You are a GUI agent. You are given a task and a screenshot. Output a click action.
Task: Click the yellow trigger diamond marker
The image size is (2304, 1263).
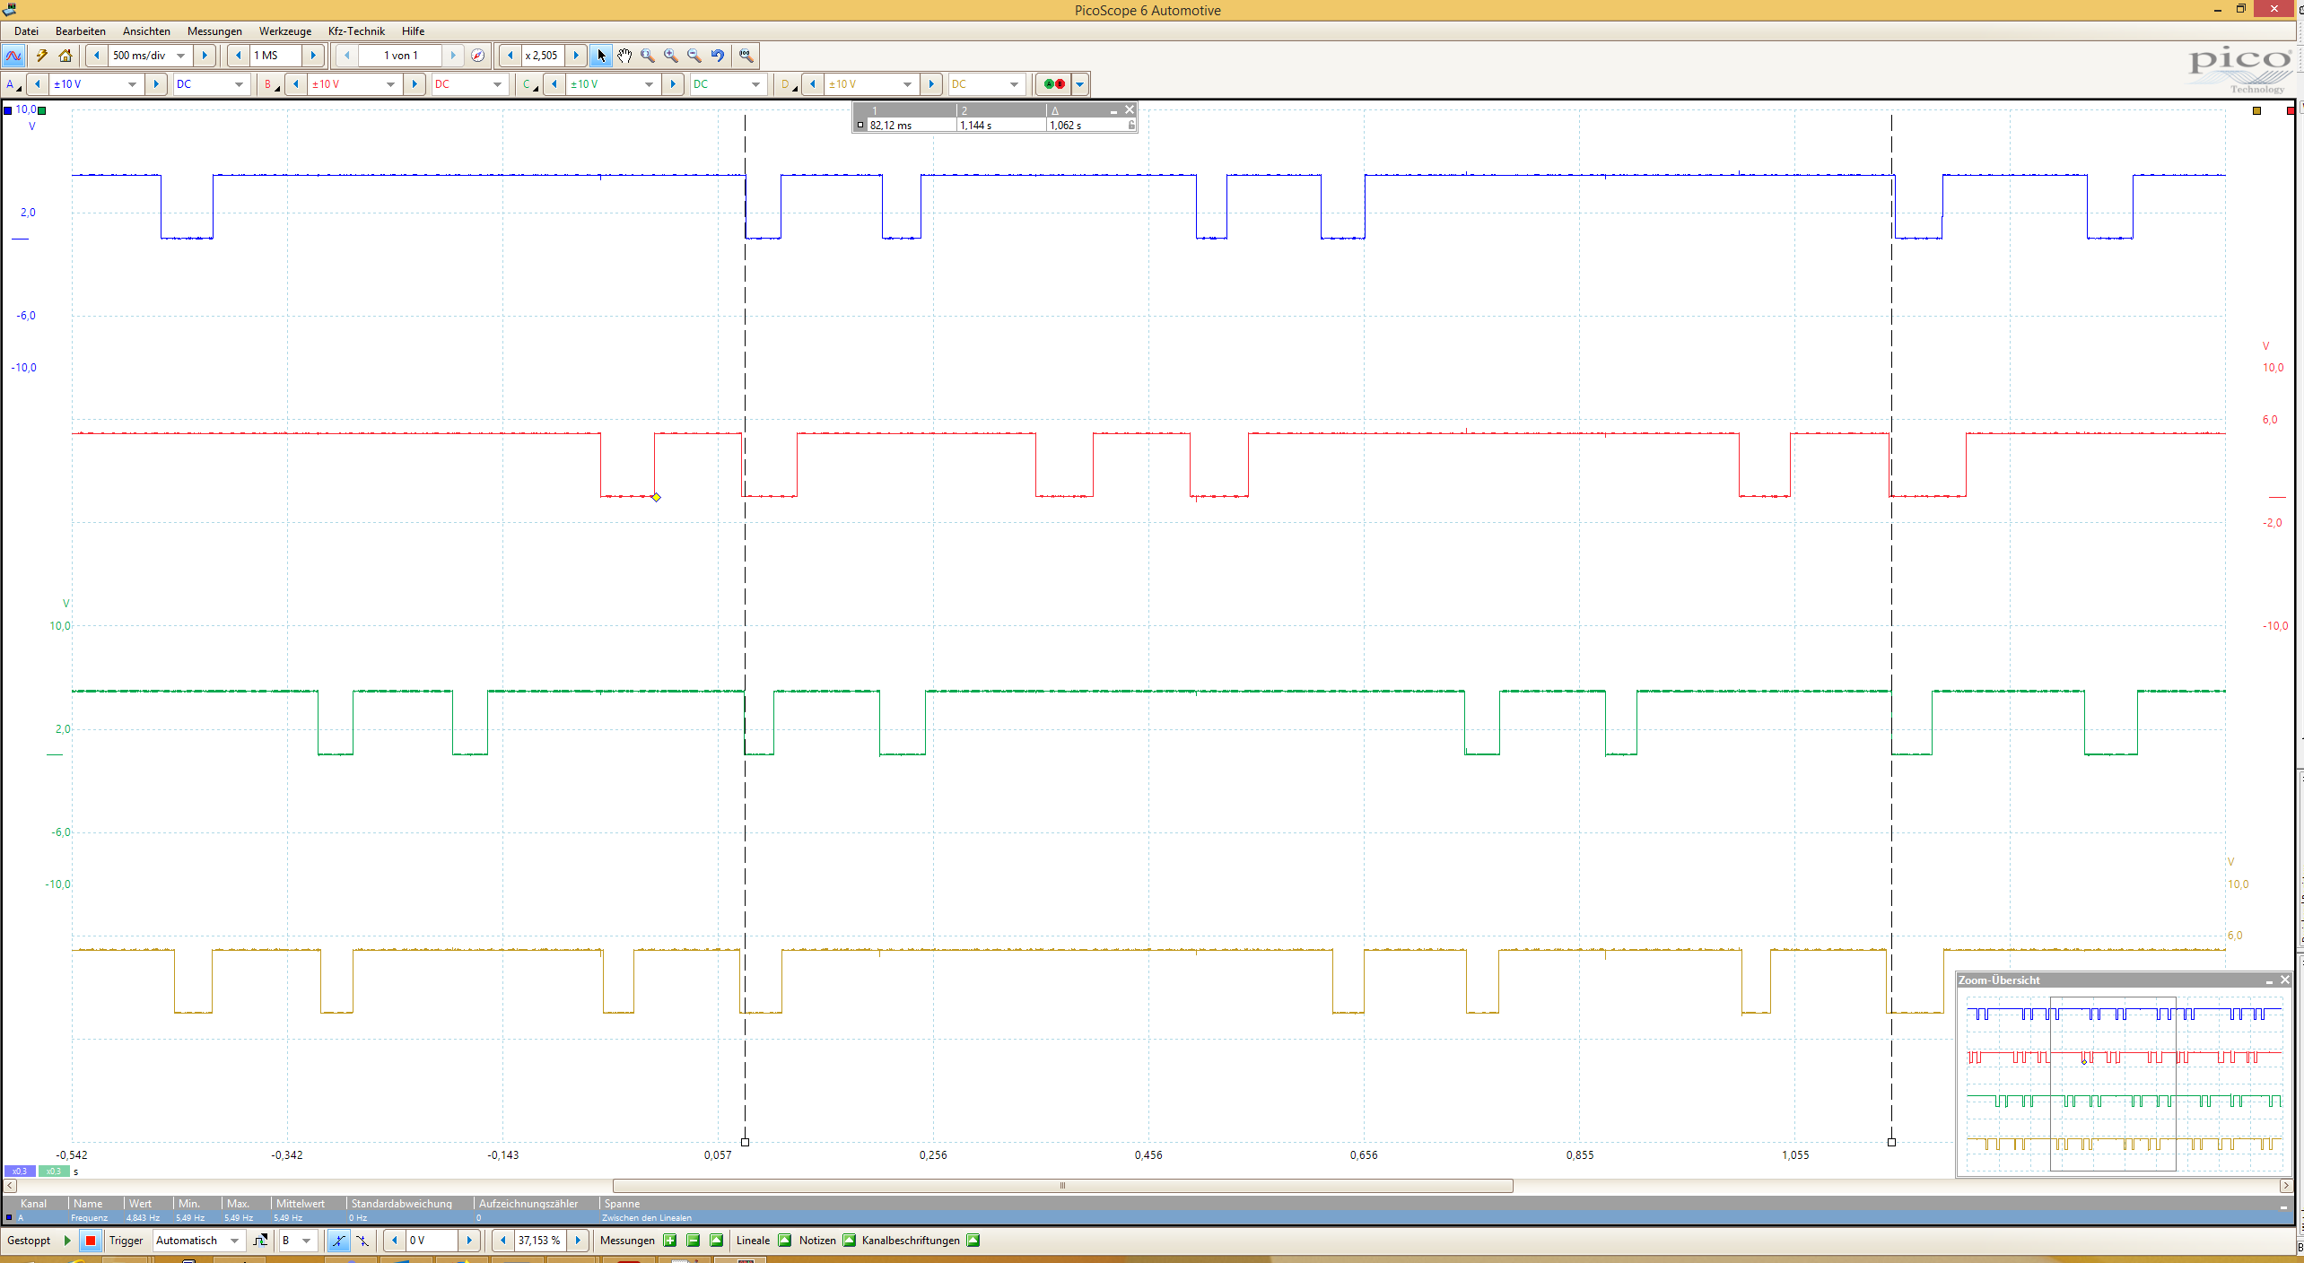(x=657, y=498)
